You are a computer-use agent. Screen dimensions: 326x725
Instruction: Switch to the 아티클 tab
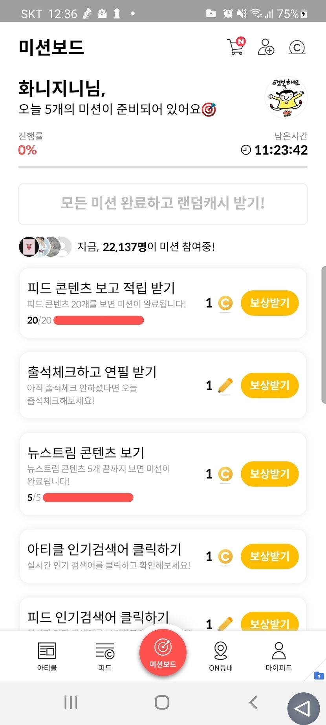(47, 656)
